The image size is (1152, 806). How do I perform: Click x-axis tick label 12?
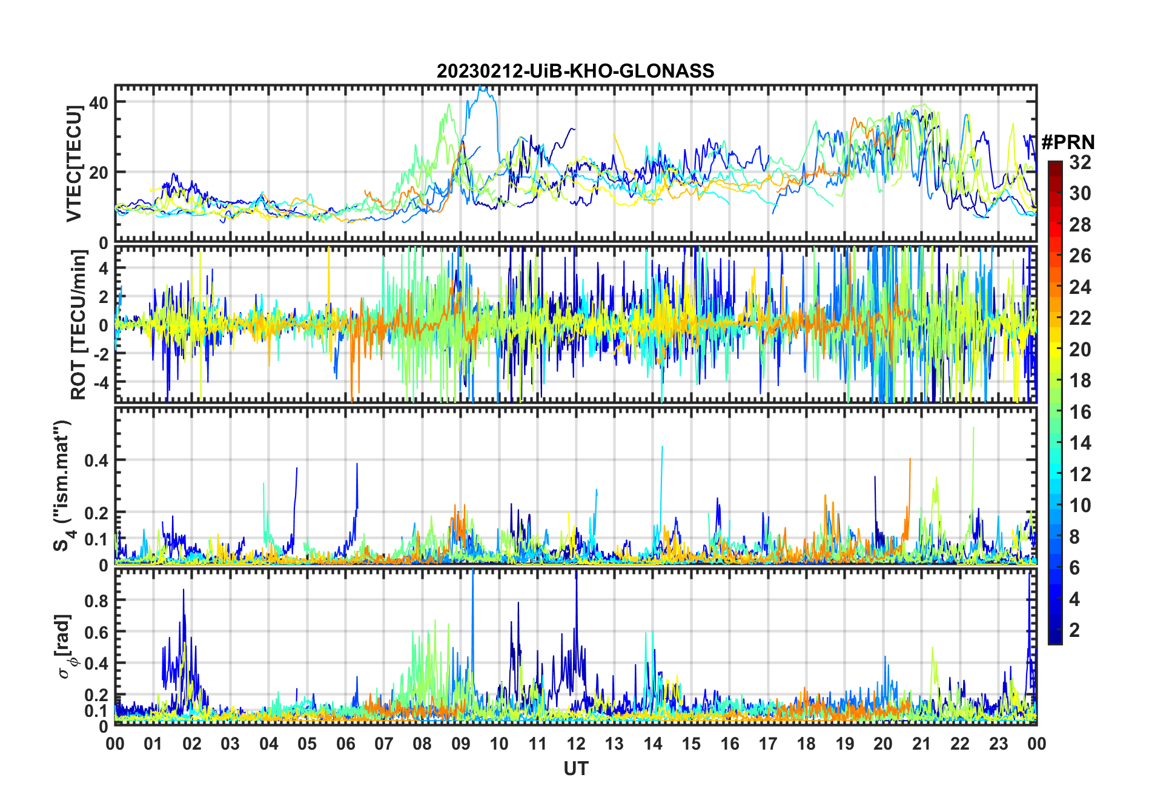[575, 744]
